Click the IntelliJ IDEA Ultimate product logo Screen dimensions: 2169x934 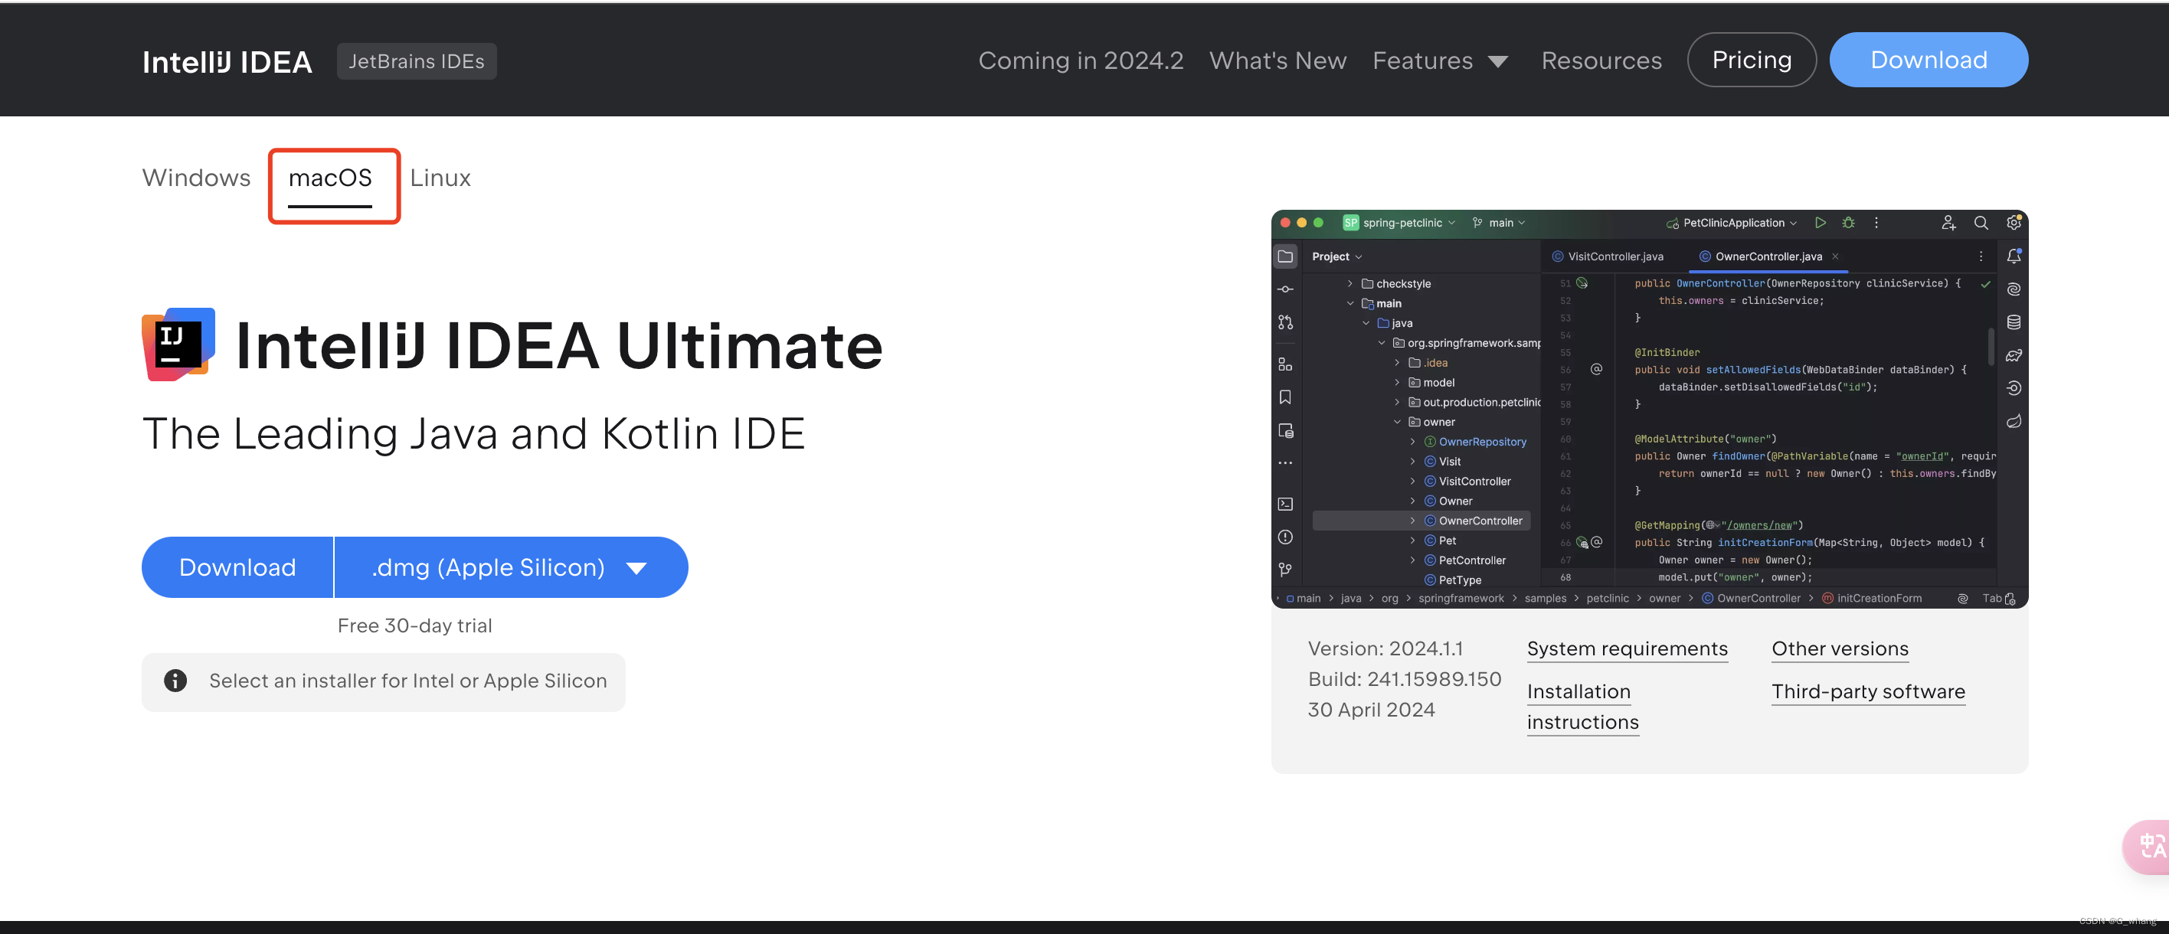pos(178,345)
